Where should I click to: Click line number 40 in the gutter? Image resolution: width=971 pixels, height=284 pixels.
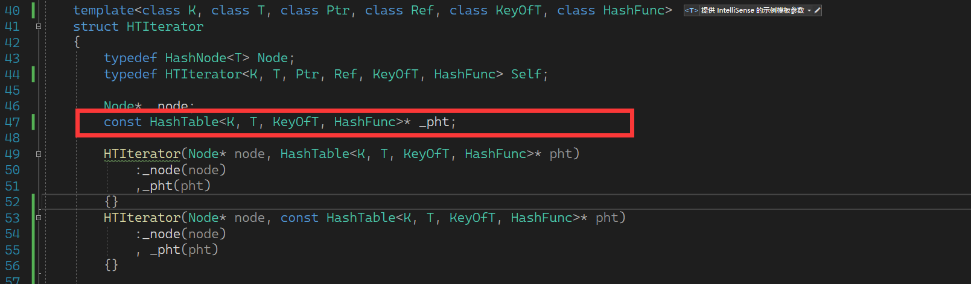click(x=12, y=11)
